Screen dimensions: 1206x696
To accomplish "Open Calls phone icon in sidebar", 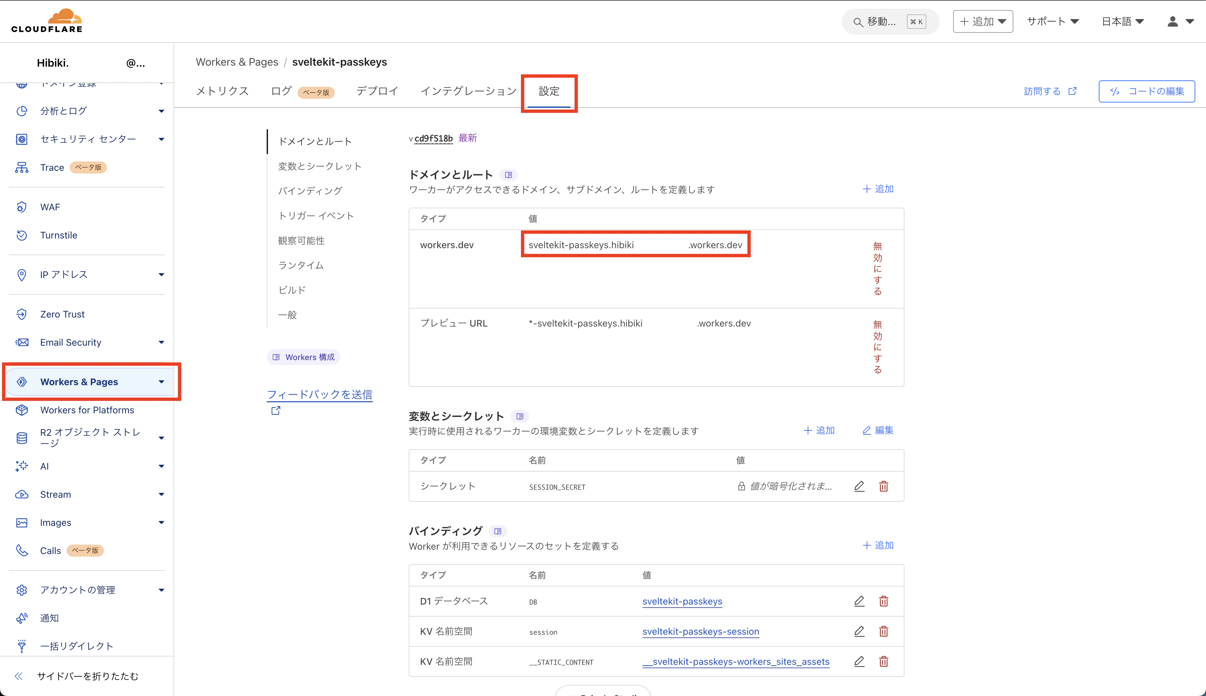I will tap(21, 551).
